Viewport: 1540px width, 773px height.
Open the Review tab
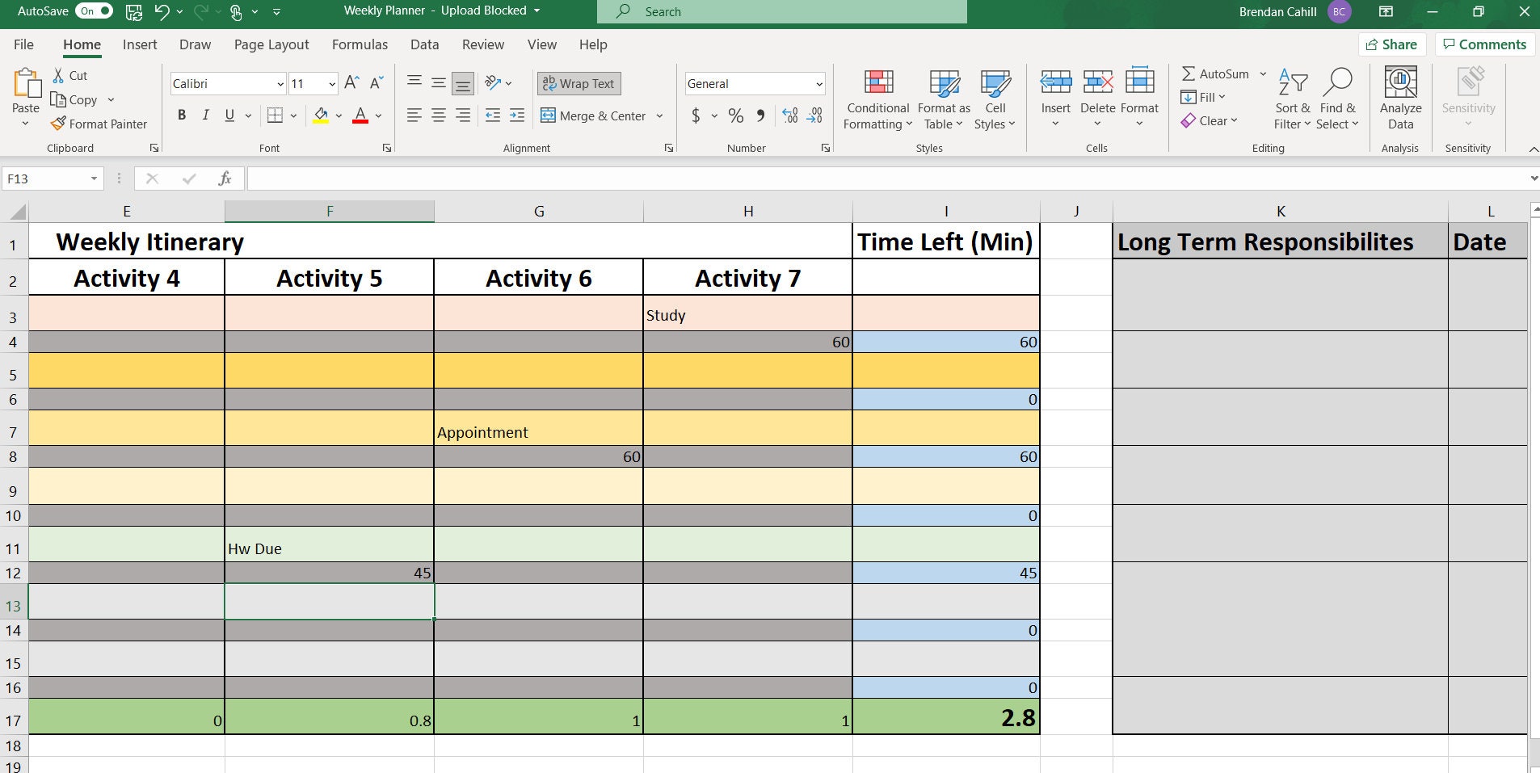(482, 44)
